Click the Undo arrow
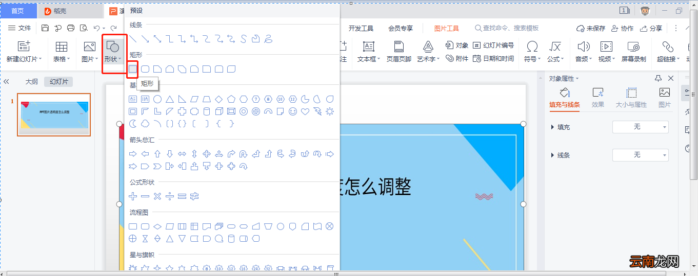698x276 pixels. click(96, 28)
